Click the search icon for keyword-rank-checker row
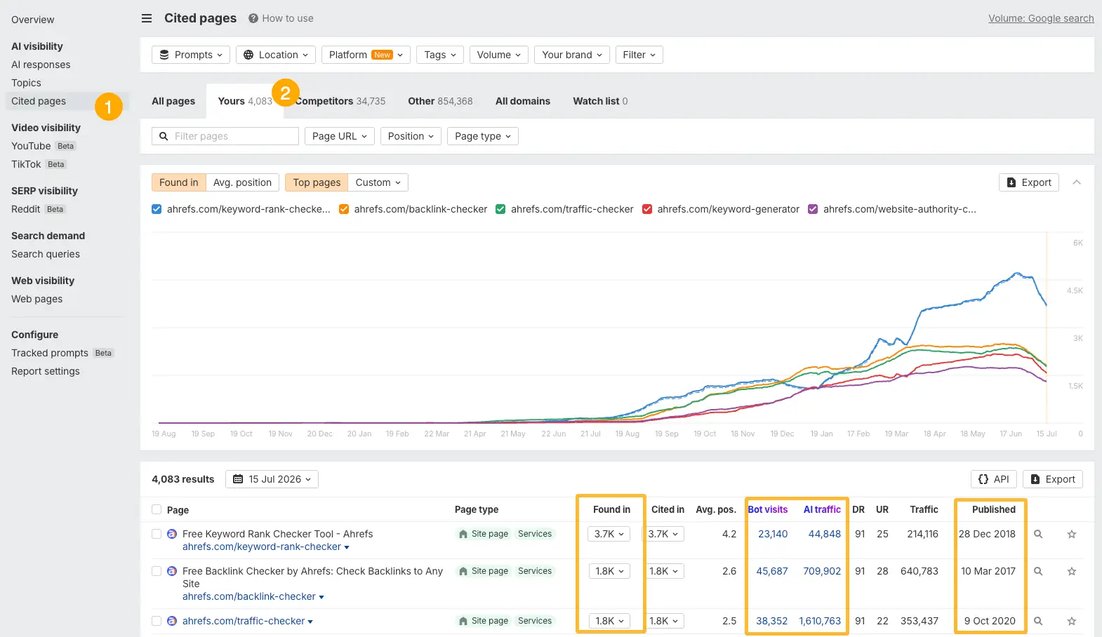Viewport: 1102px width, 637px height. 1038,535
